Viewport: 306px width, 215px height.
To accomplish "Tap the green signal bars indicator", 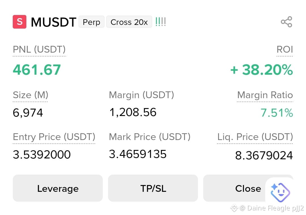I will [161, 22].
